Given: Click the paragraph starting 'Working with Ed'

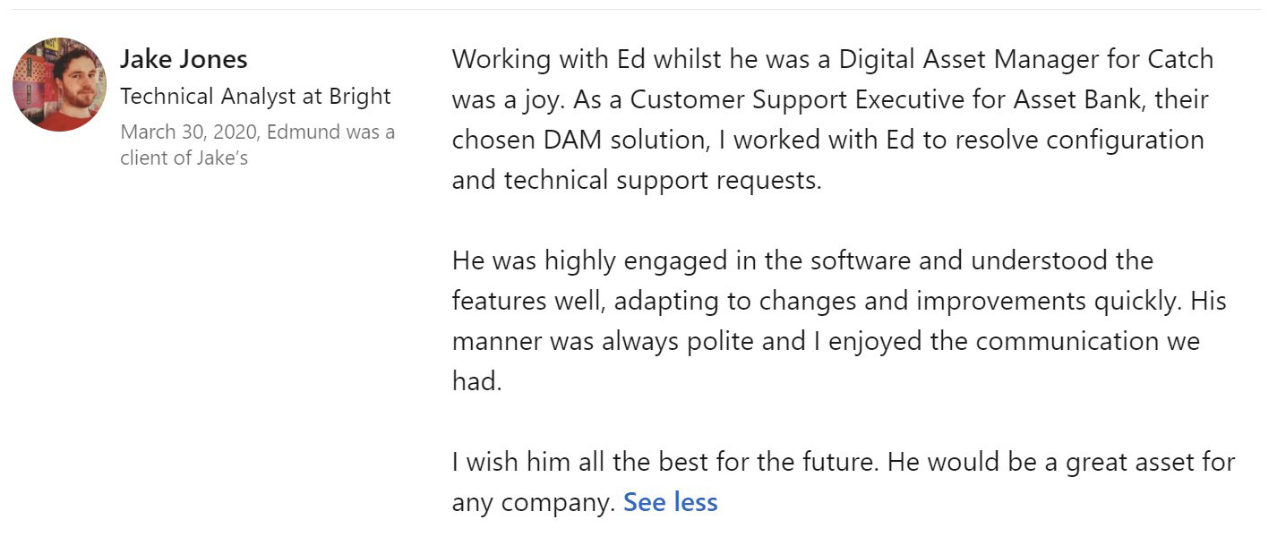Looking at the screenshot, I should (x=833, y=119).
